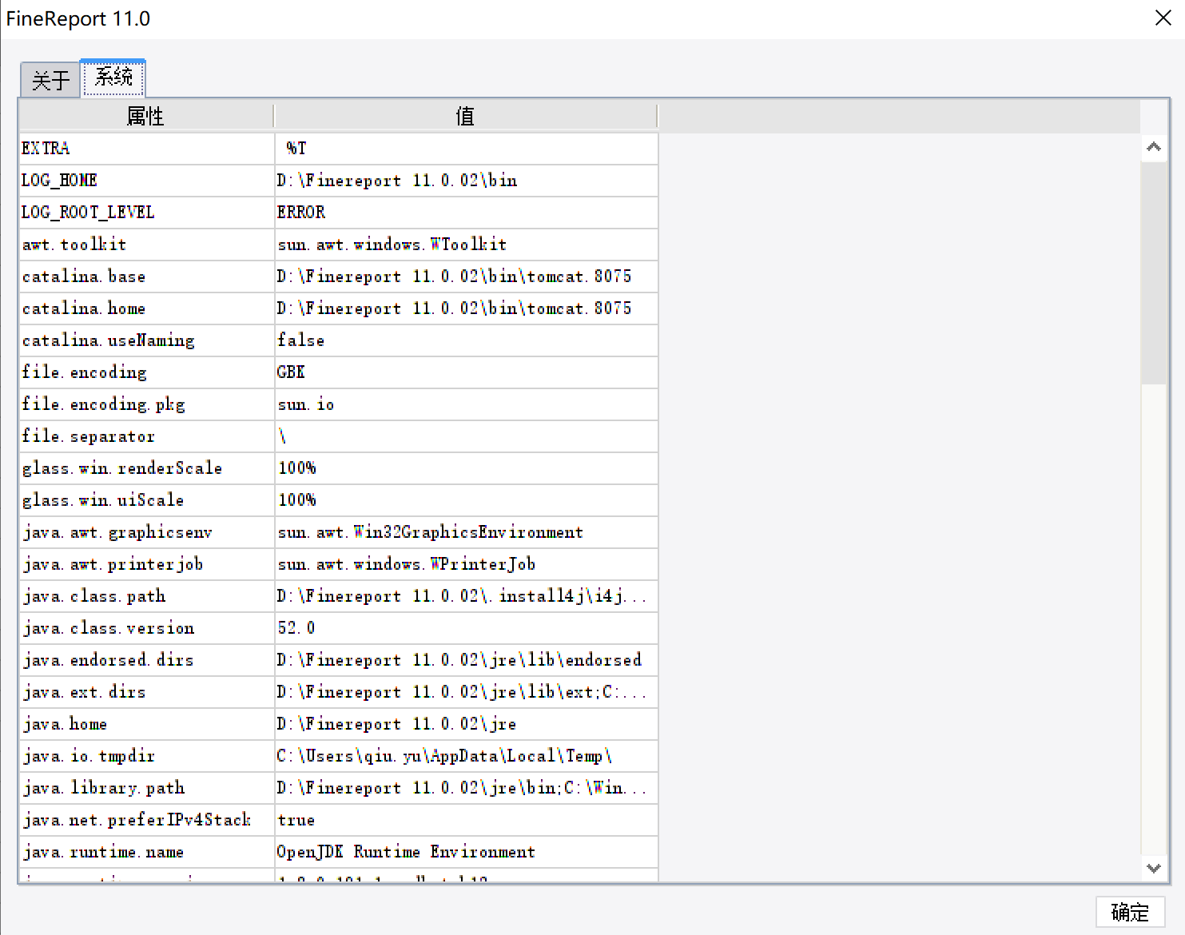
Task: Click the catalina.home property name
Action: (x=84, y=308)
